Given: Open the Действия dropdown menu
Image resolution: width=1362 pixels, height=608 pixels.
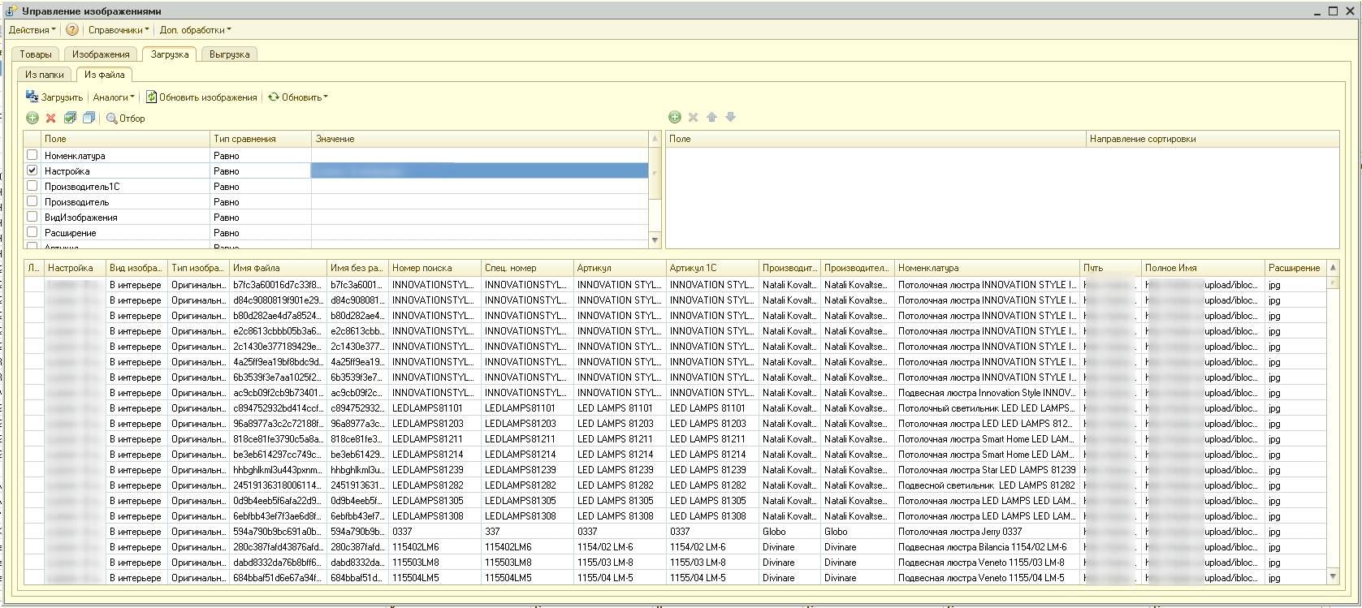Looking at the screenshot, I should [32, 30].
